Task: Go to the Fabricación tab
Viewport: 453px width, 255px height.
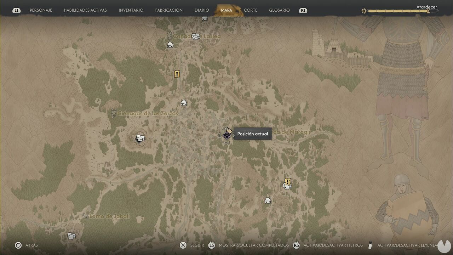Action: (169, 10)
